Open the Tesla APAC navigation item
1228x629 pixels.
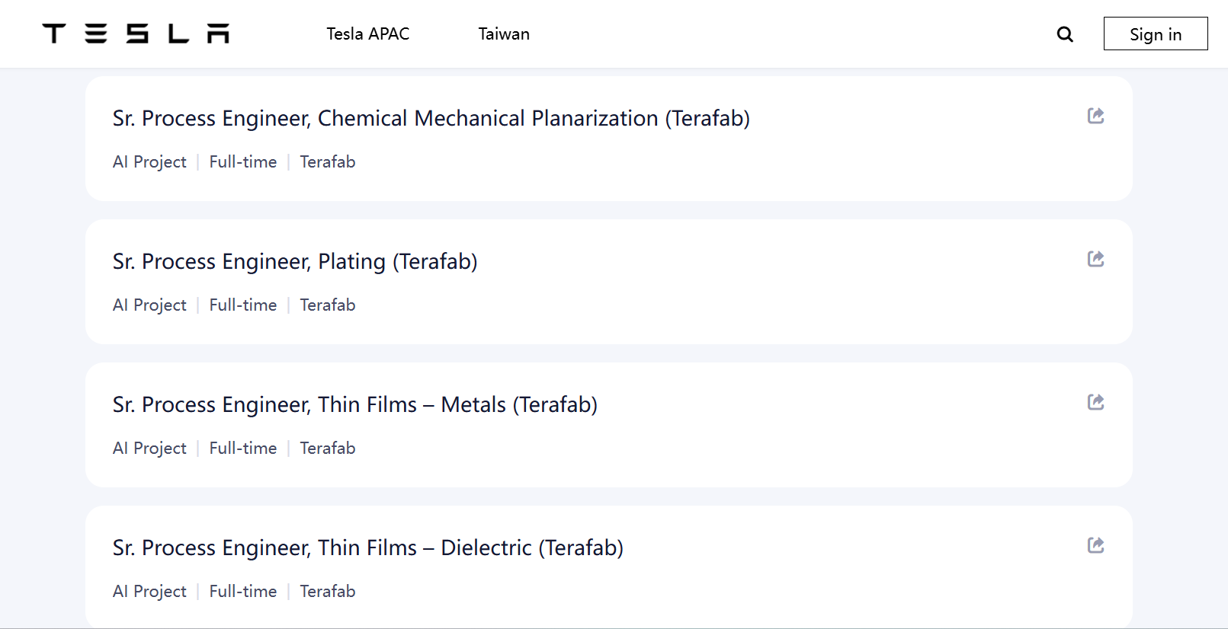click(x=367, y=34)
